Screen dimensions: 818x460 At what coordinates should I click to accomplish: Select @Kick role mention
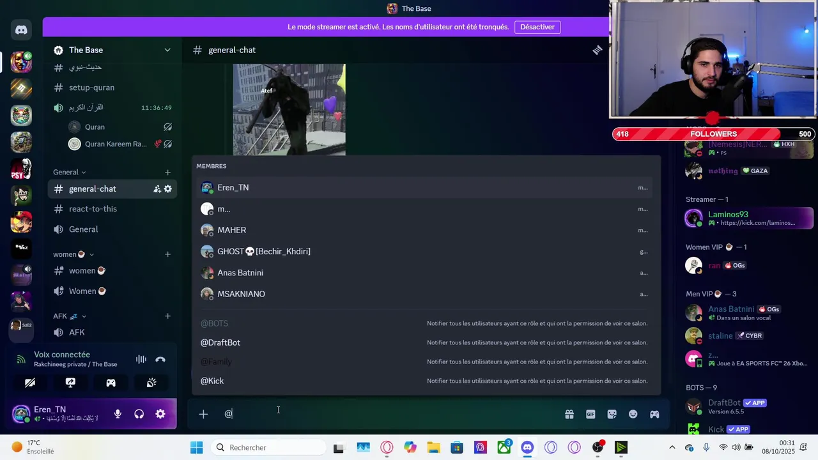point(426,381)
